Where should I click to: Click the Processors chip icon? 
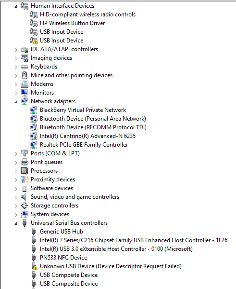click(x=25, y=171)
